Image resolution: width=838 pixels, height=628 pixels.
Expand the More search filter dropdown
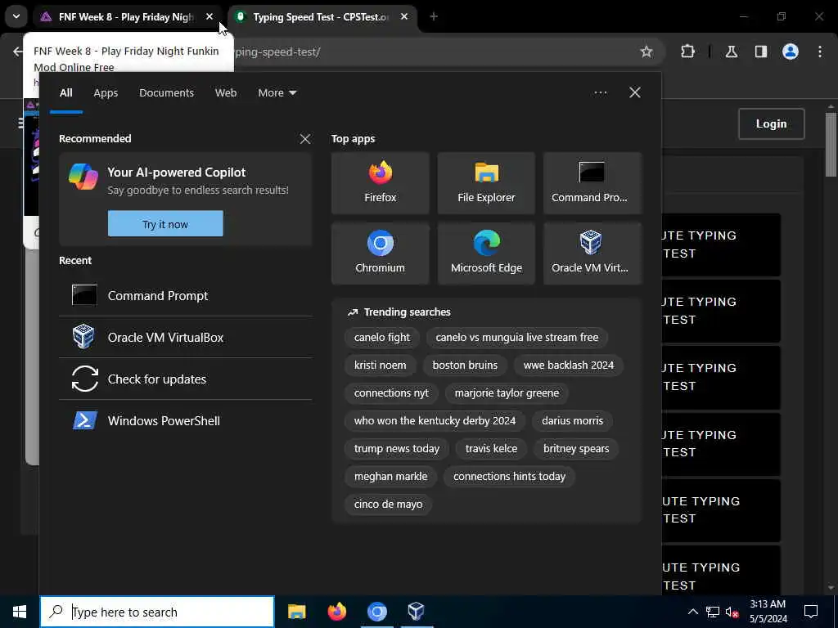coord(277,93)
